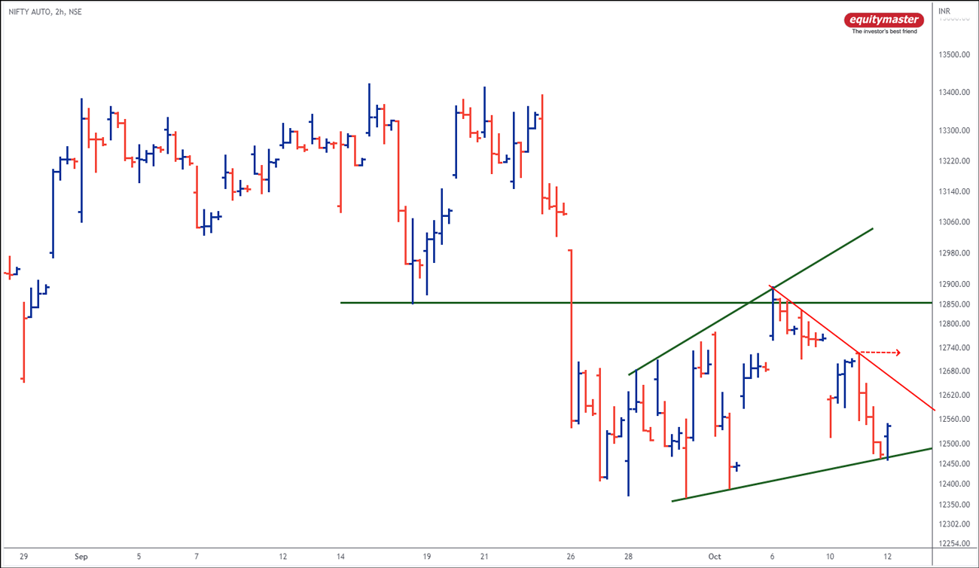Click date 26 on the time axis
979x568 pixels.
coord(571,557)
